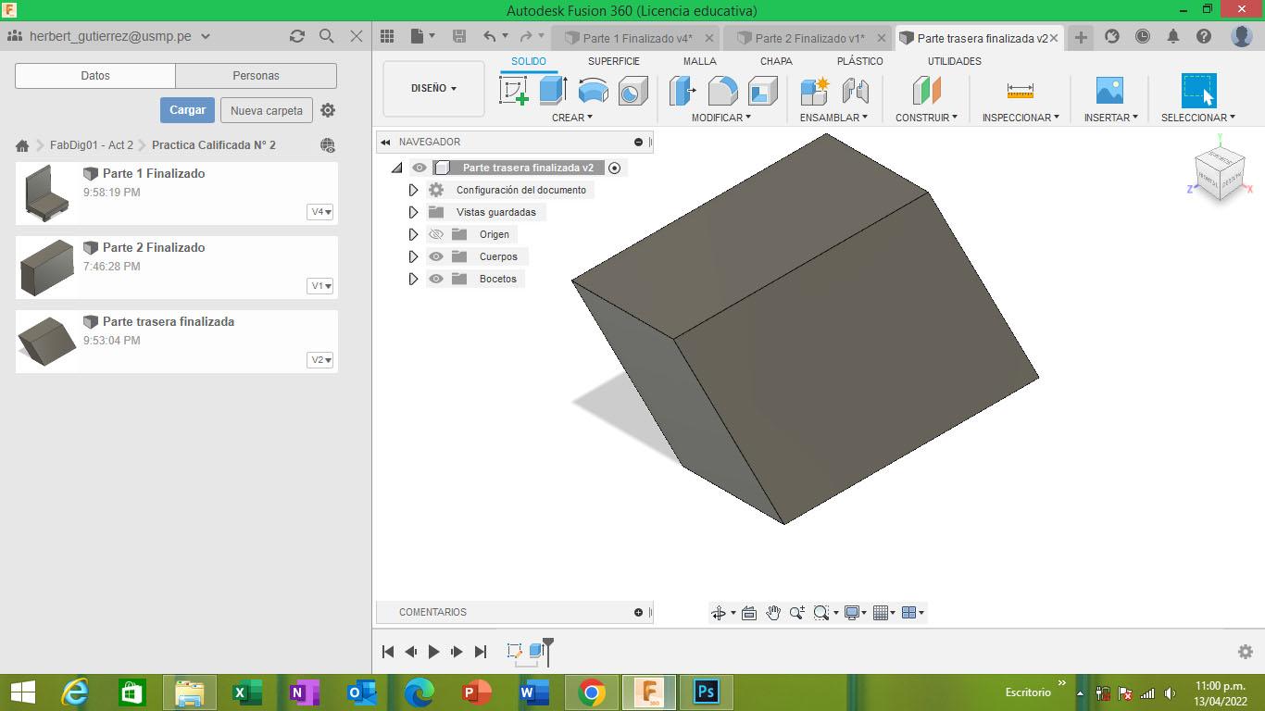Search files in the data panel

(x=326, y=36)
